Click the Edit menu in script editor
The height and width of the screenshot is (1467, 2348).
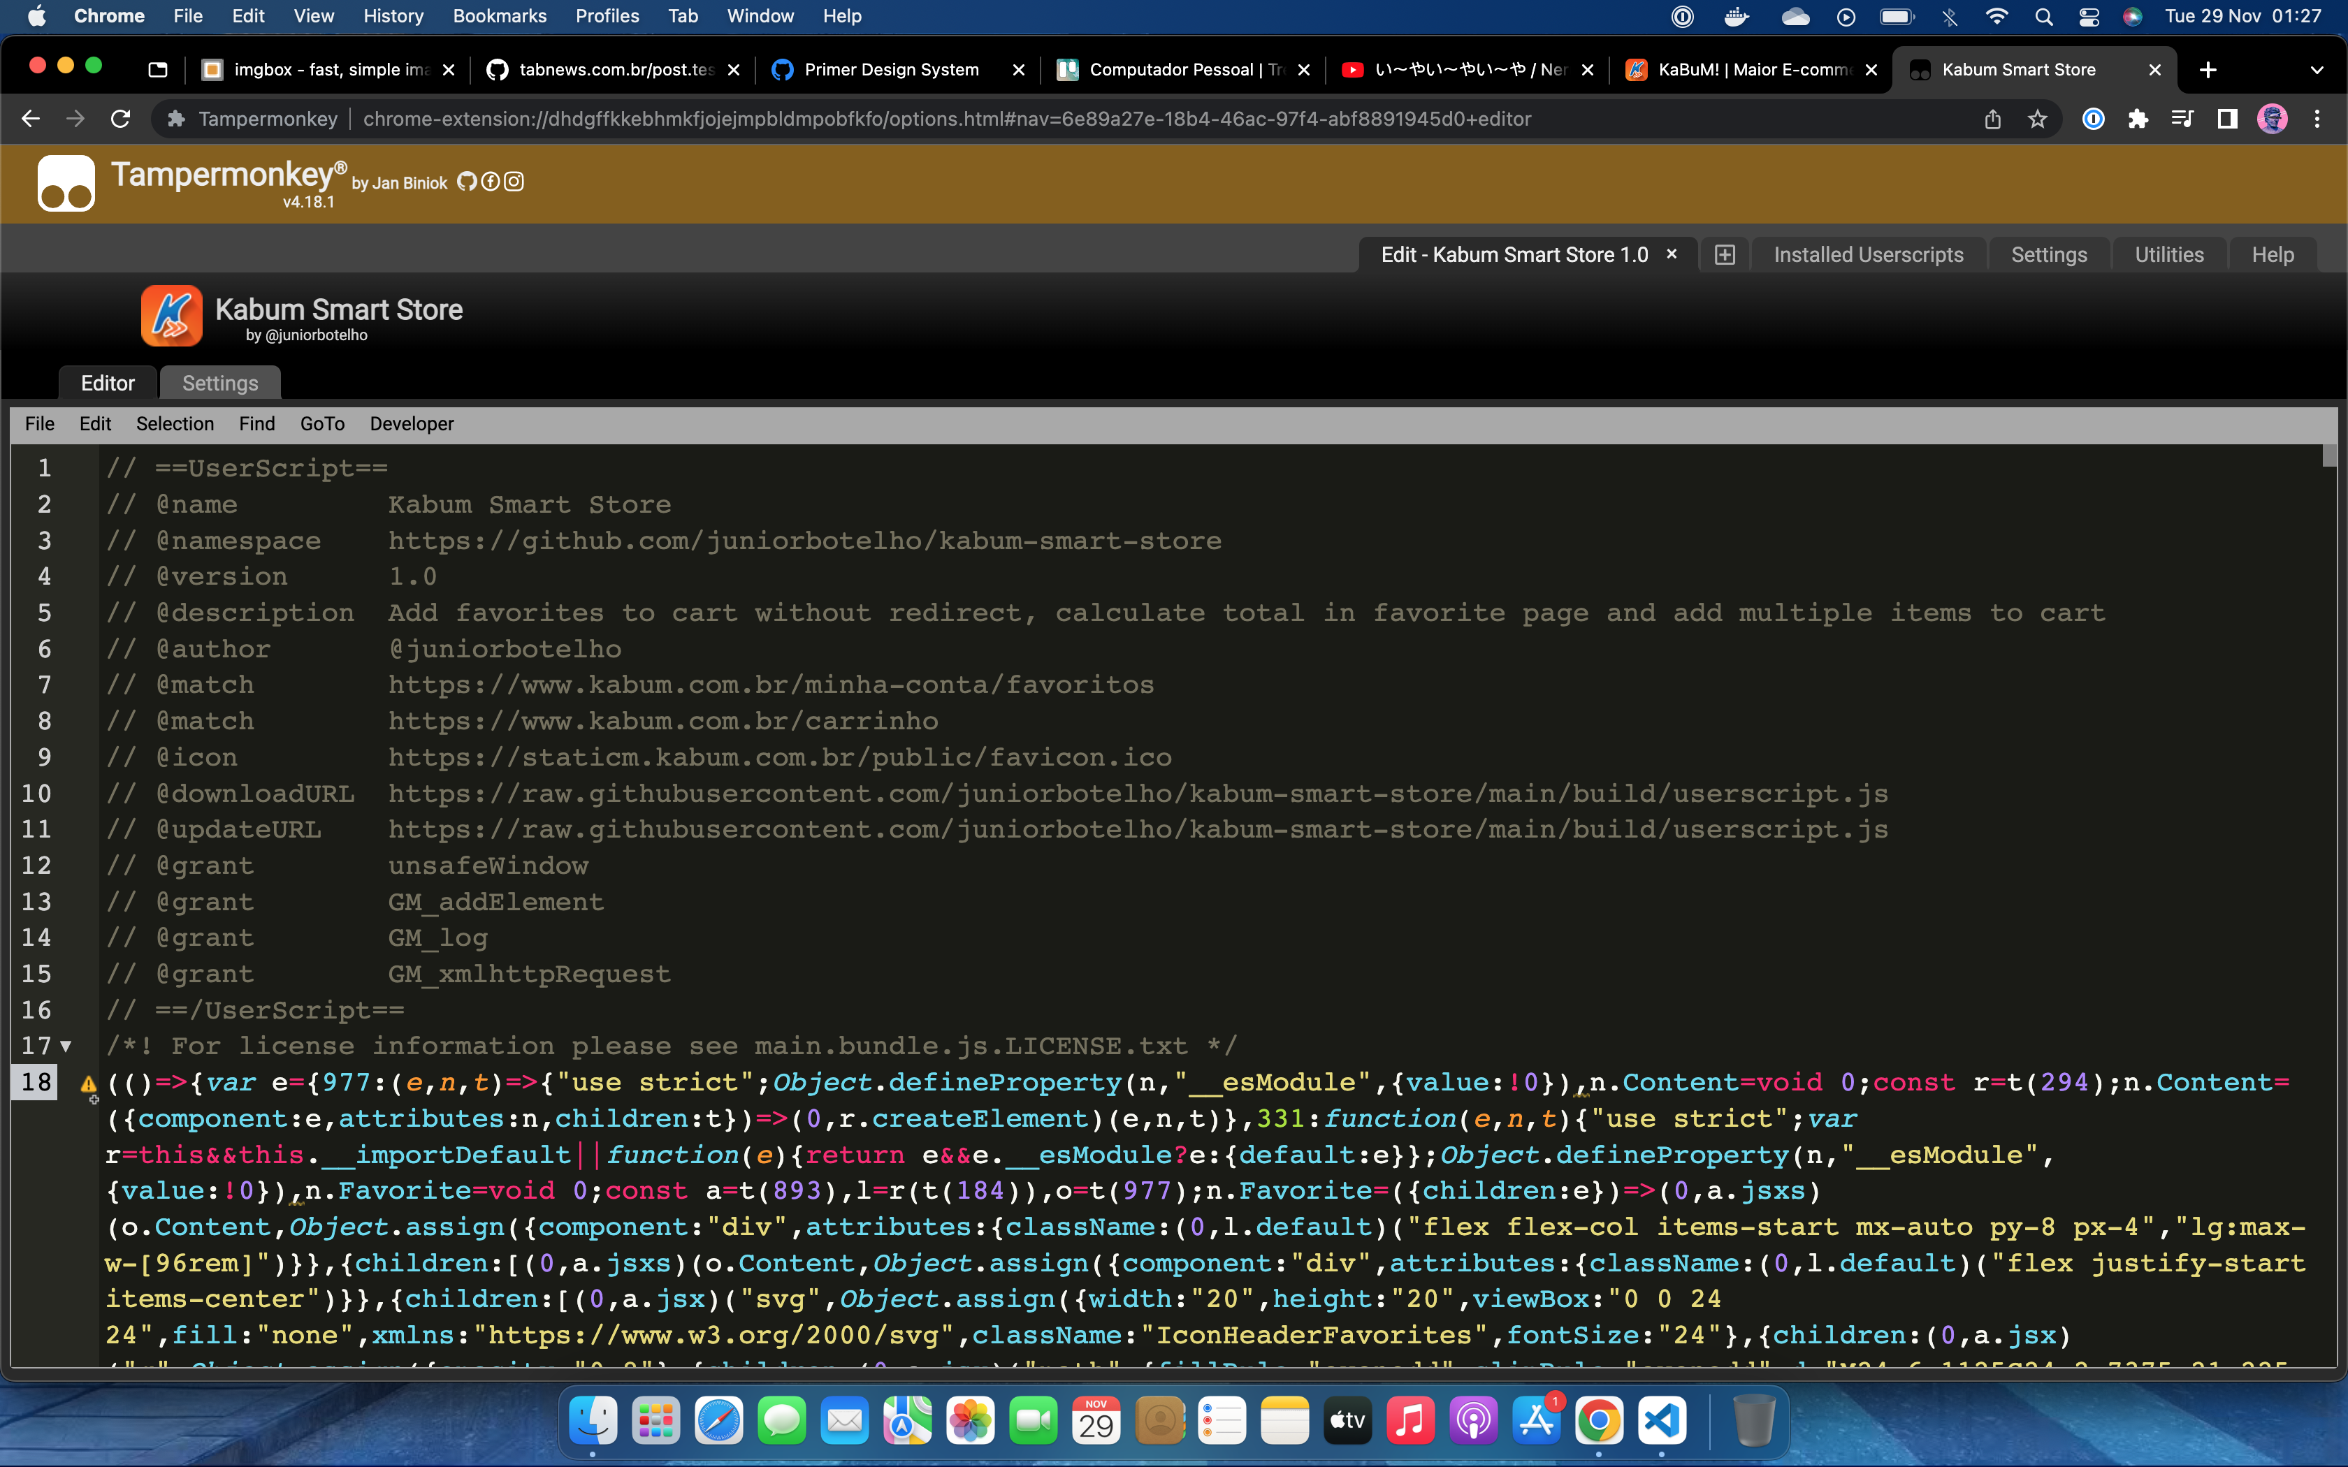pos(94,424)
